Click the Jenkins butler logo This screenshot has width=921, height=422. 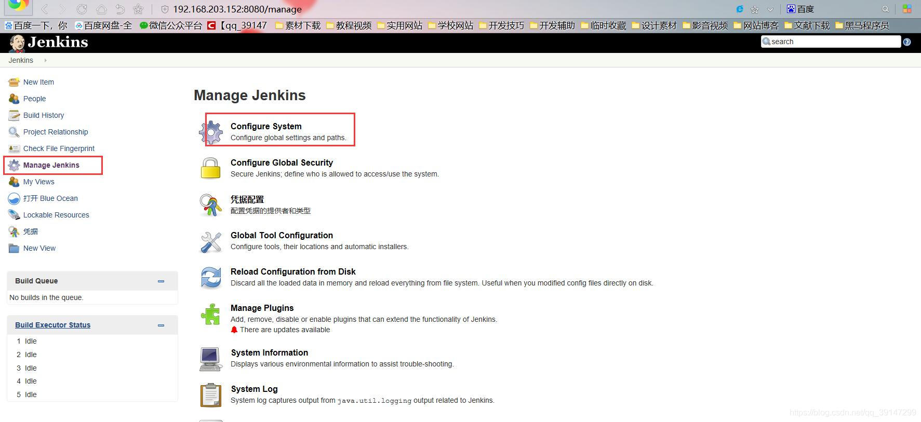click(x=17, y=43)
